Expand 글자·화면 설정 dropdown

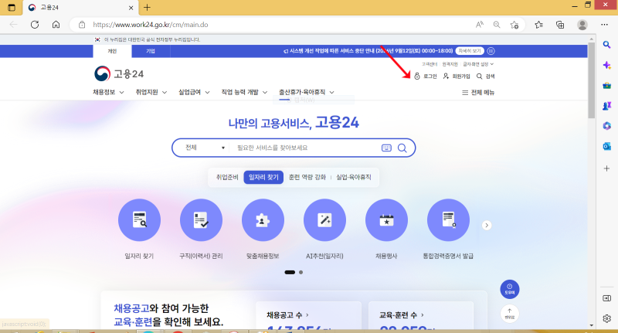(477, 64)
